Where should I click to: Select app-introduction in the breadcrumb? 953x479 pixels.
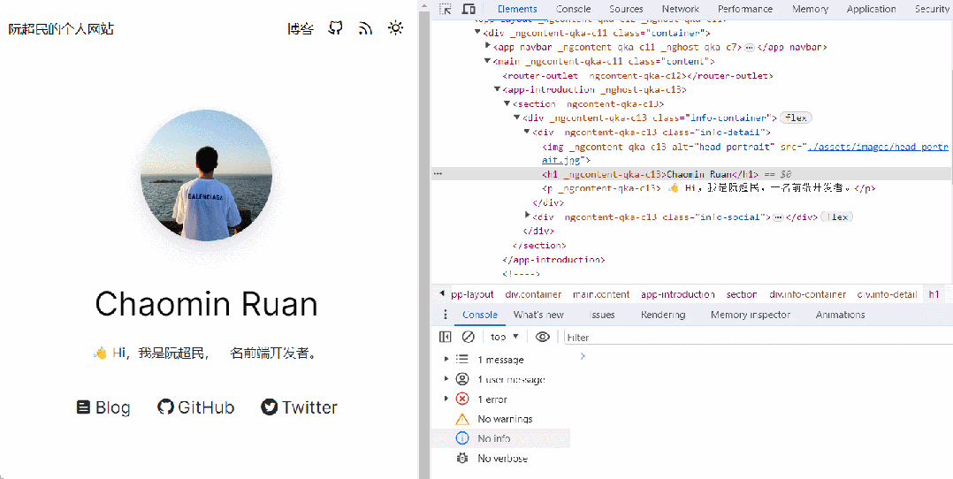click(x=678, y=294)
